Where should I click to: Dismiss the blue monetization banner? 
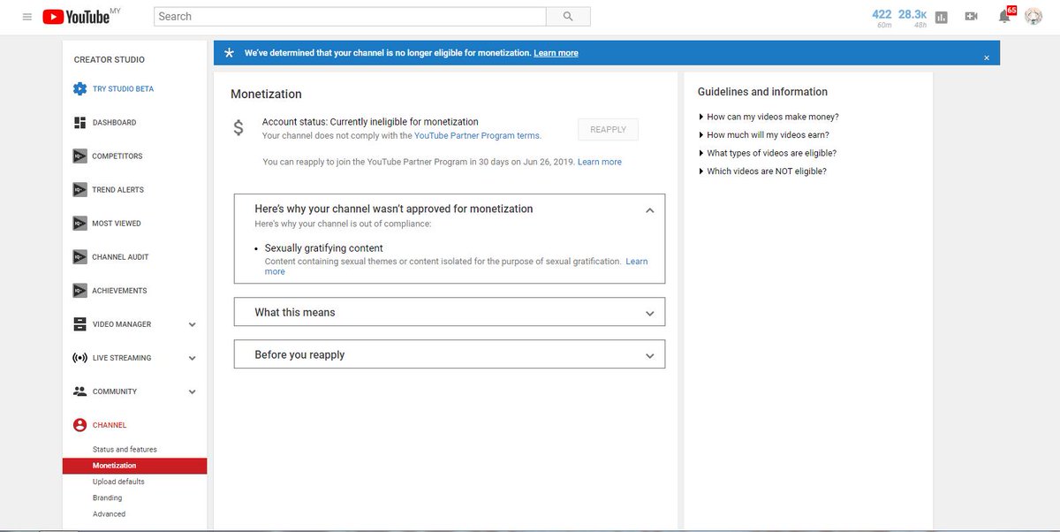coord(987,57)
